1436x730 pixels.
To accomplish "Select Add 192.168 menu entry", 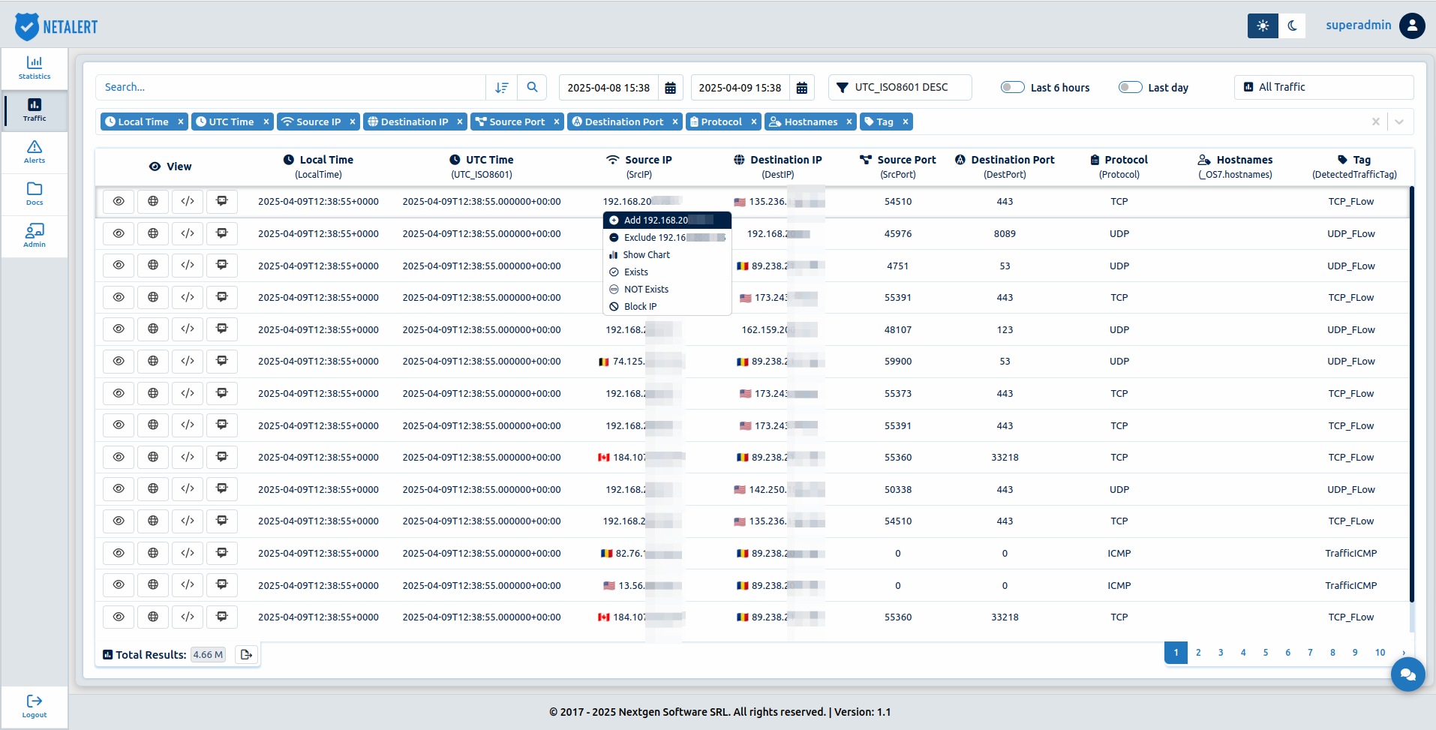I will 667,221.
